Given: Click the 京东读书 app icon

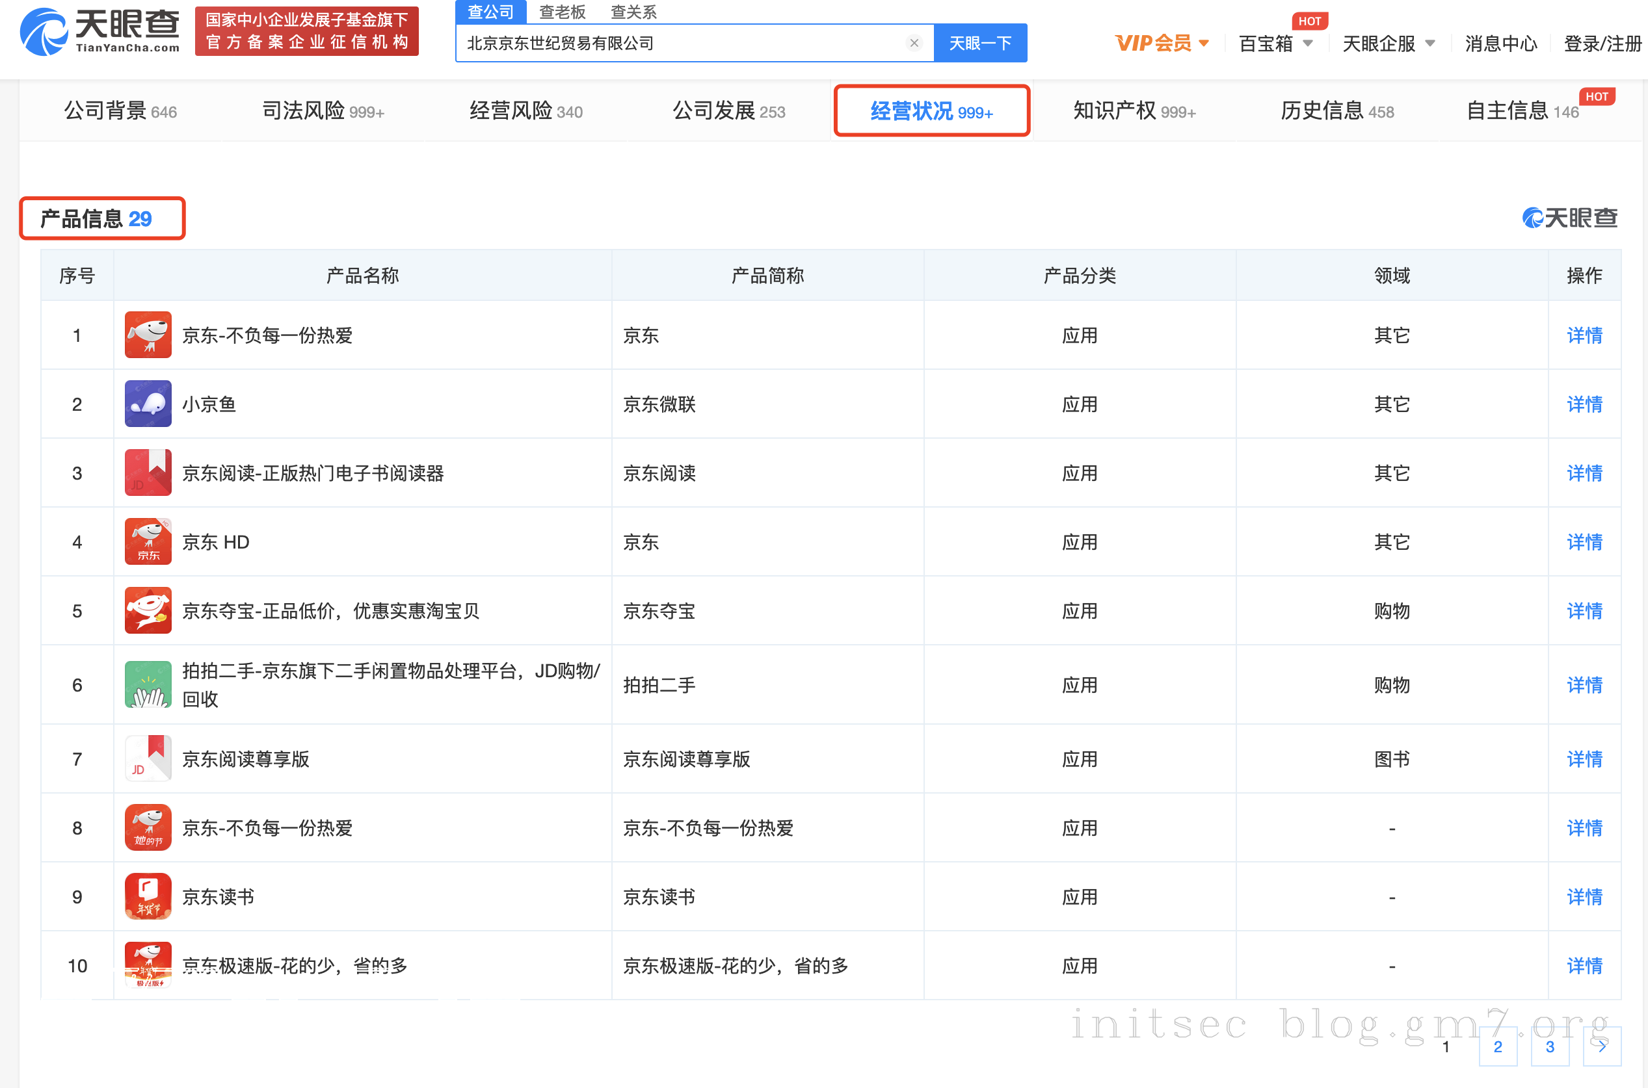Looking at the screenshot, I should [x=148, y=896].
